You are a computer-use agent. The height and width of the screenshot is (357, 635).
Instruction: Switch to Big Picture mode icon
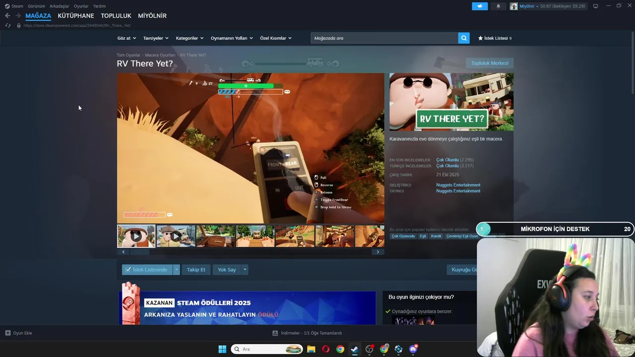596,6
